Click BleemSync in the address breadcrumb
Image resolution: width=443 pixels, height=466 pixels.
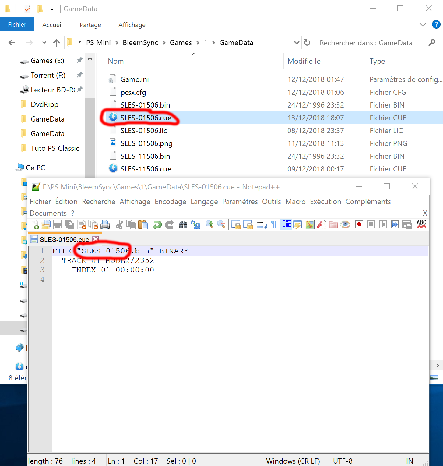point(140,43)
